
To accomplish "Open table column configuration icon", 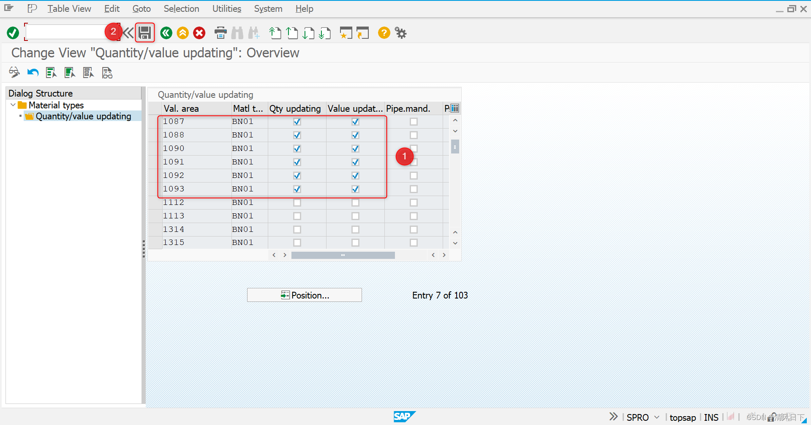I will click(454, 108).
